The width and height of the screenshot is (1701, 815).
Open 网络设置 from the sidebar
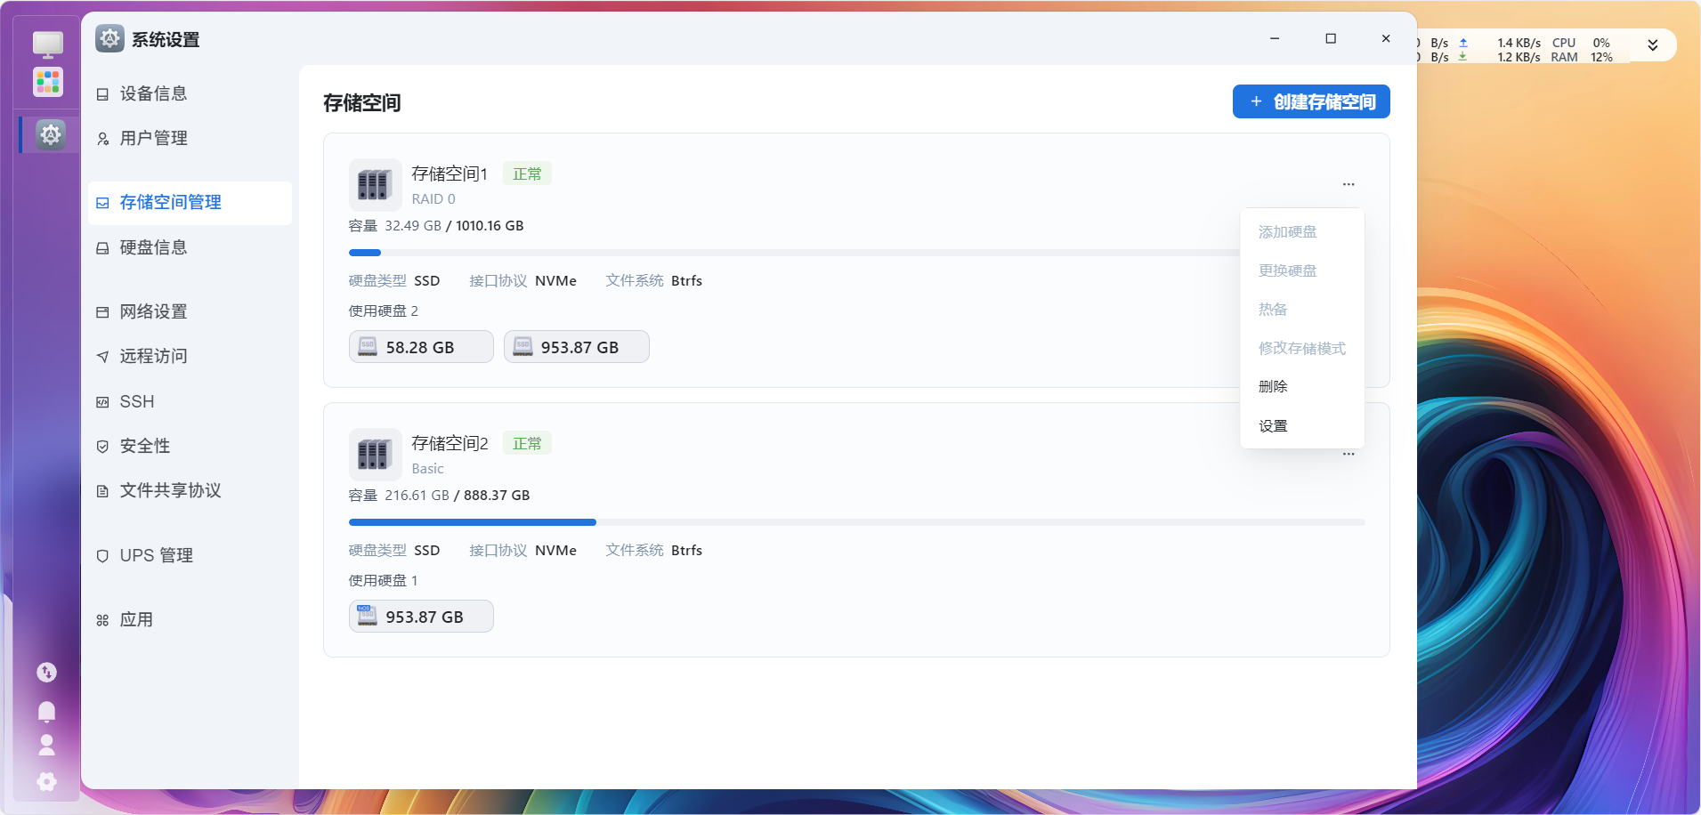click(x=154, y=311)
